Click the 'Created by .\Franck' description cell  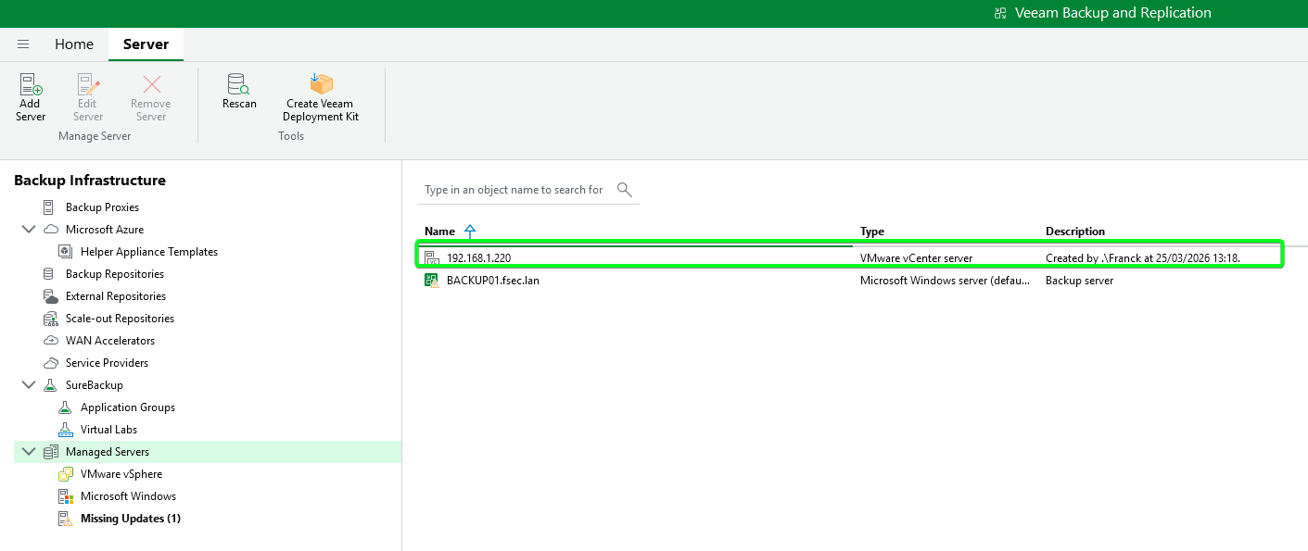(x=1143, y=258)
